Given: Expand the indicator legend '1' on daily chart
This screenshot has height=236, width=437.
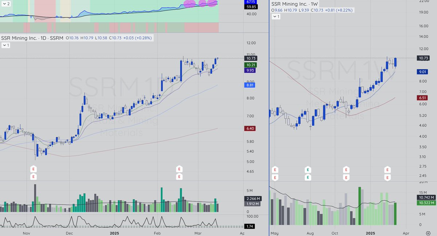Looking at the screenshot, I should pyautogui.click(x=5, y=45).
